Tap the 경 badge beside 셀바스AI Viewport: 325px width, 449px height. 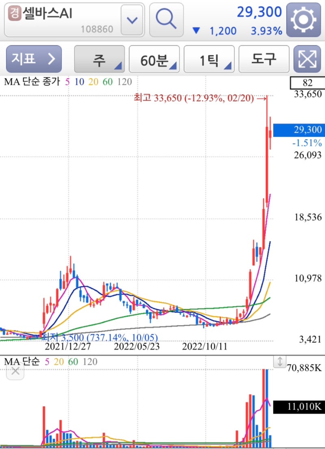point(15,14)
